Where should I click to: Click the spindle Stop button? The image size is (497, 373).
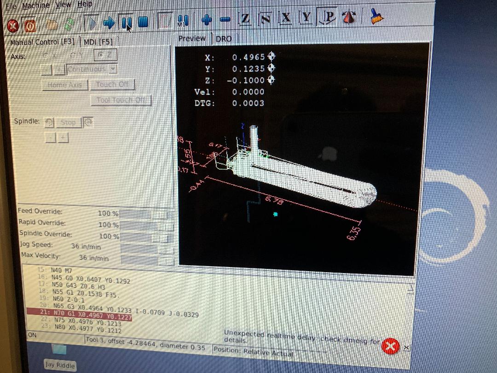pos(69,122)
